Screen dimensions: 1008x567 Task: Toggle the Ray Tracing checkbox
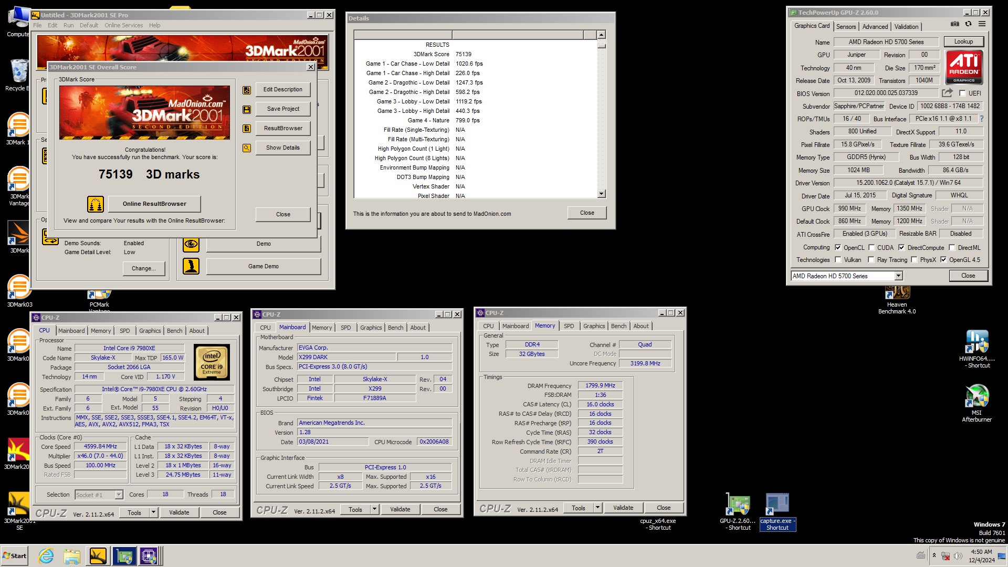point(871,259)
